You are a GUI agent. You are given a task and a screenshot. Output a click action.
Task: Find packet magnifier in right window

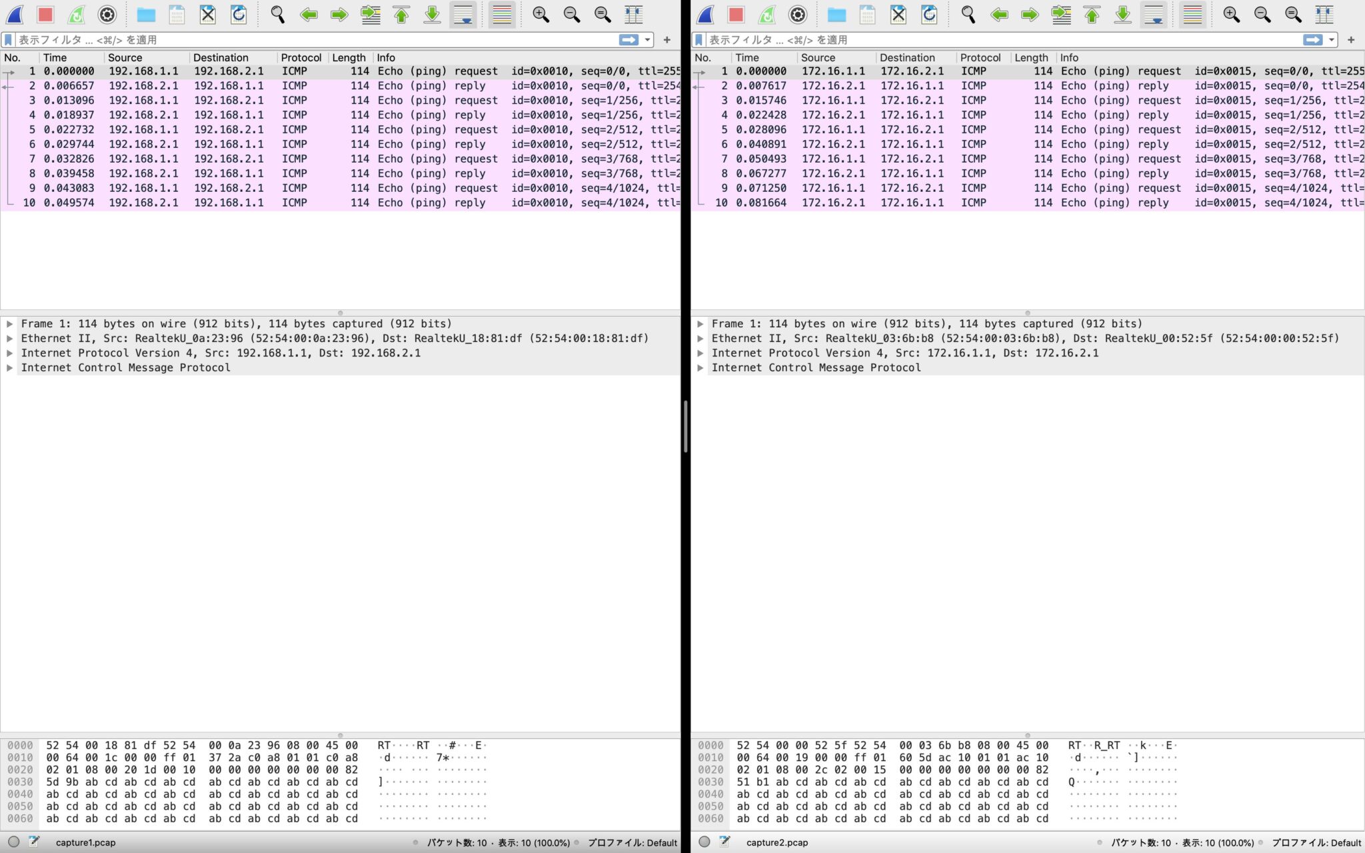click(x=968, y=14)
